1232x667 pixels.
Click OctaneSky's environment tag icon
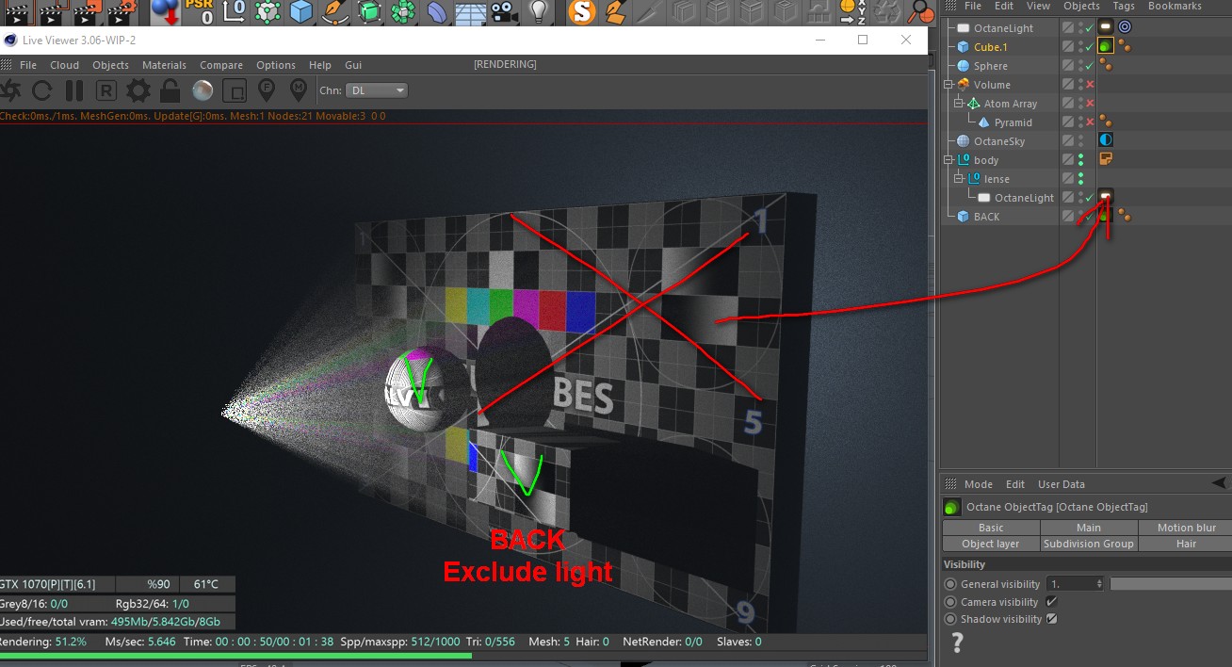pyautogui.click(x=1107, y=140)
